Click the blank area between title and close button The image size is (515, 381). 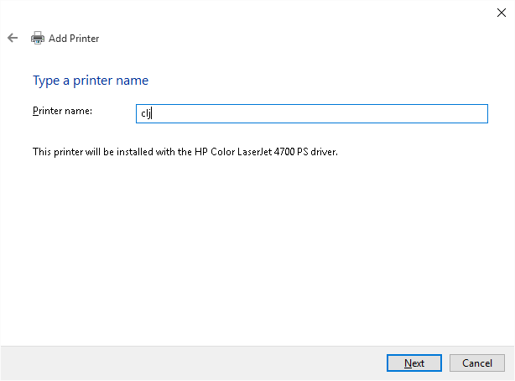[294, 38]
